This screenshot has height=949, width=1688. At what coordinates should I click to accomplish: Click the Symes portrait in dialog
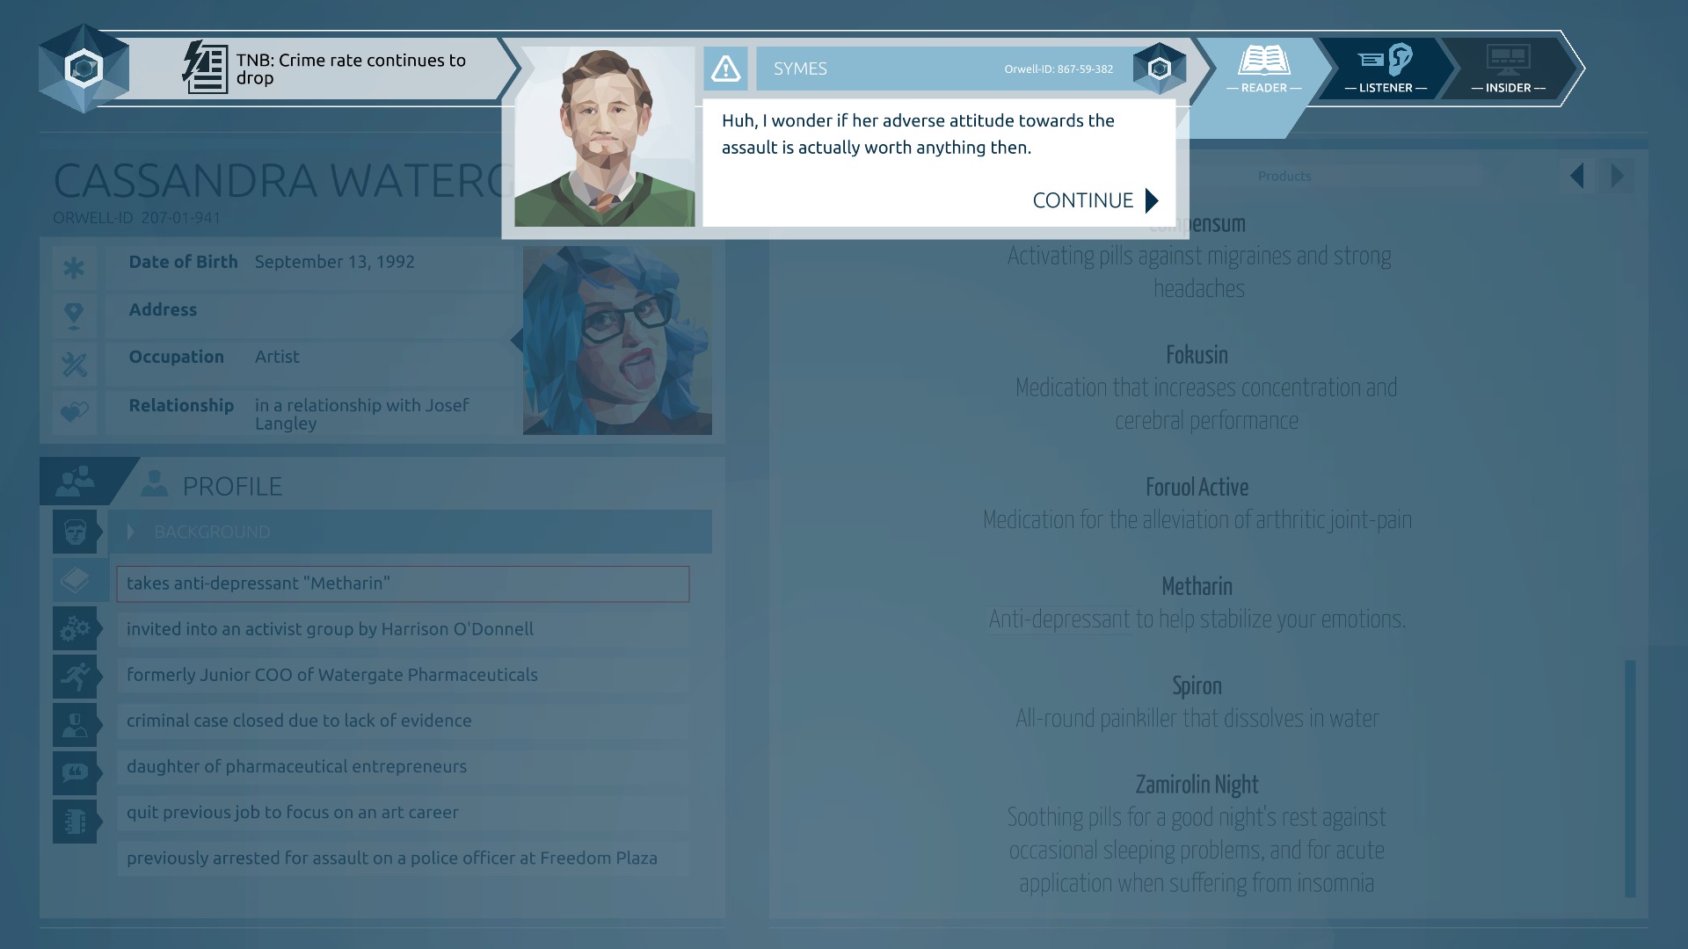604,136
